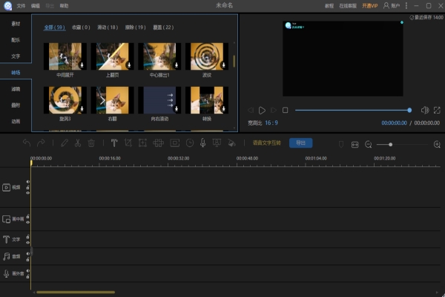The image size is (445, 297).
Task: Open the account (账户) dropdown
Action: (390, 5)
